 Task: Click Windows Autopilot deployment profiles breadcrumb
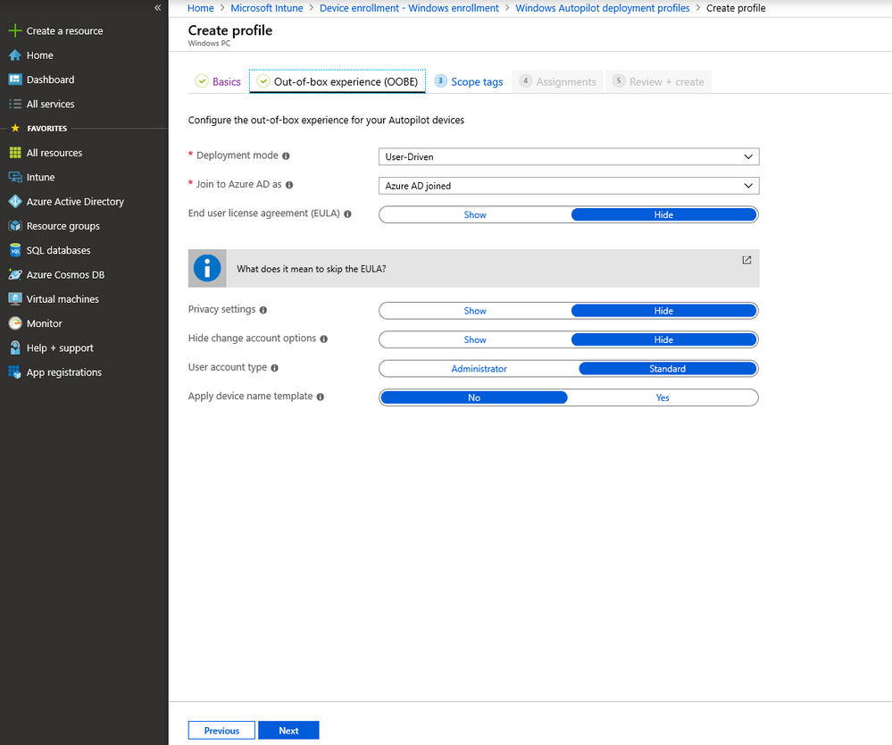pyautogui.click(x=603, y=8)
